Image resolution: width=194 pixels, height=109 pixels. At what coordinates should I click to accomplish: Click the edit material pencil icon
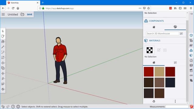point(159,50)
